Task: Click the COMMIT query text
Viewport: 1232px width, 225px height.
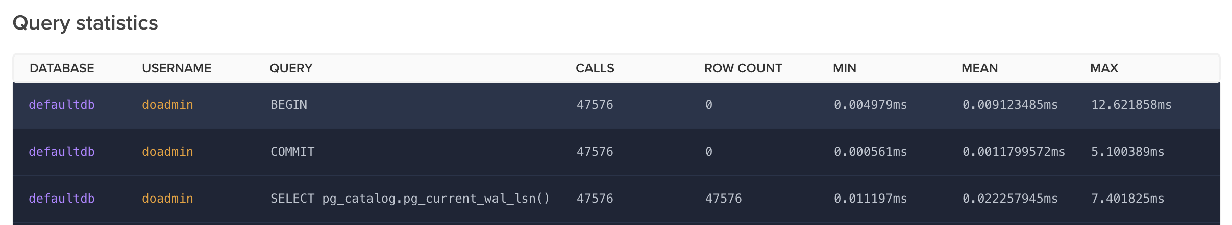Action: pos(292,152)
